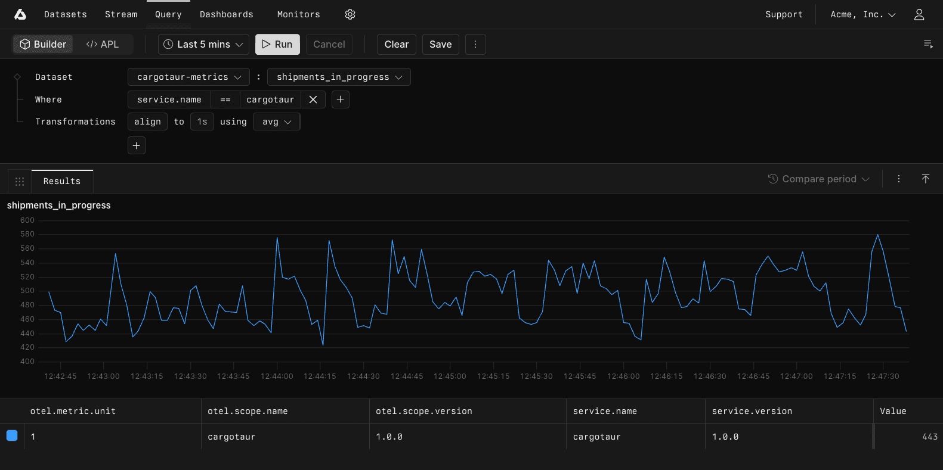Open query more-options menu beside Save
This screenshot has width=943, height=470.
click(475, 44)
